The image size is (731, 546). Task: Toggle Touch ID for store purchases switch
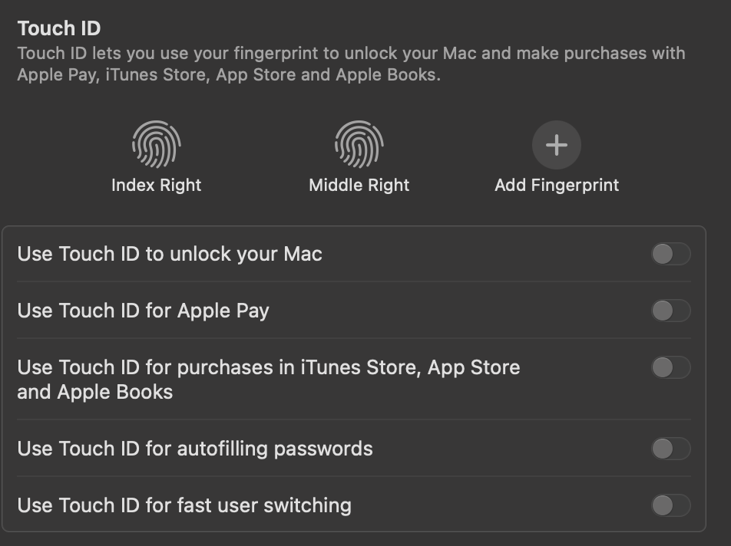pyautogui.click(x=670, y=367)
